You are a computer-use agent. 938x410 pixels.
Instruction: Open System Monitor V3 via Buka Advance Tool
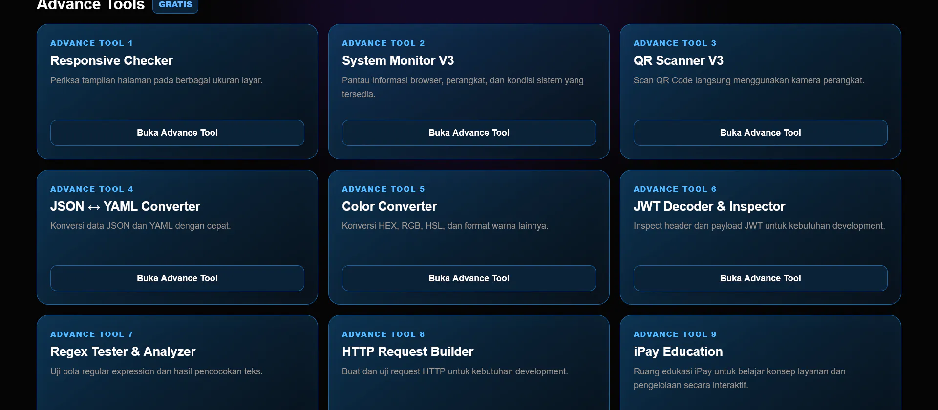point(469,133)
